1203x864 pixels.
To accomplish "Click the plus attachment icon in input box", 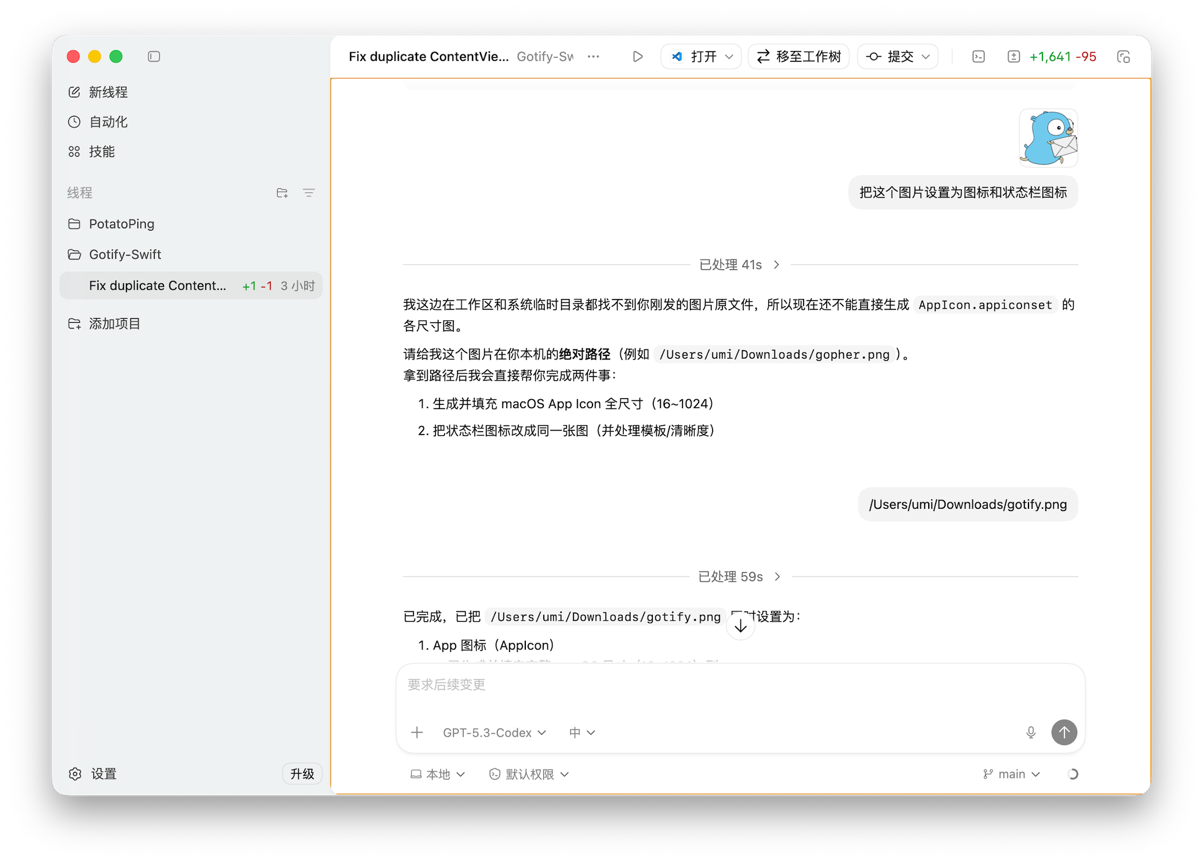I will 417,732.
